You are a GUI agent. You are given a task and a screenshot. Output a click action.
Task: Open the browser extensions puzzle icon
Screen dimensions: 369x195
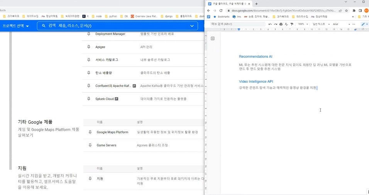(354, 10)
